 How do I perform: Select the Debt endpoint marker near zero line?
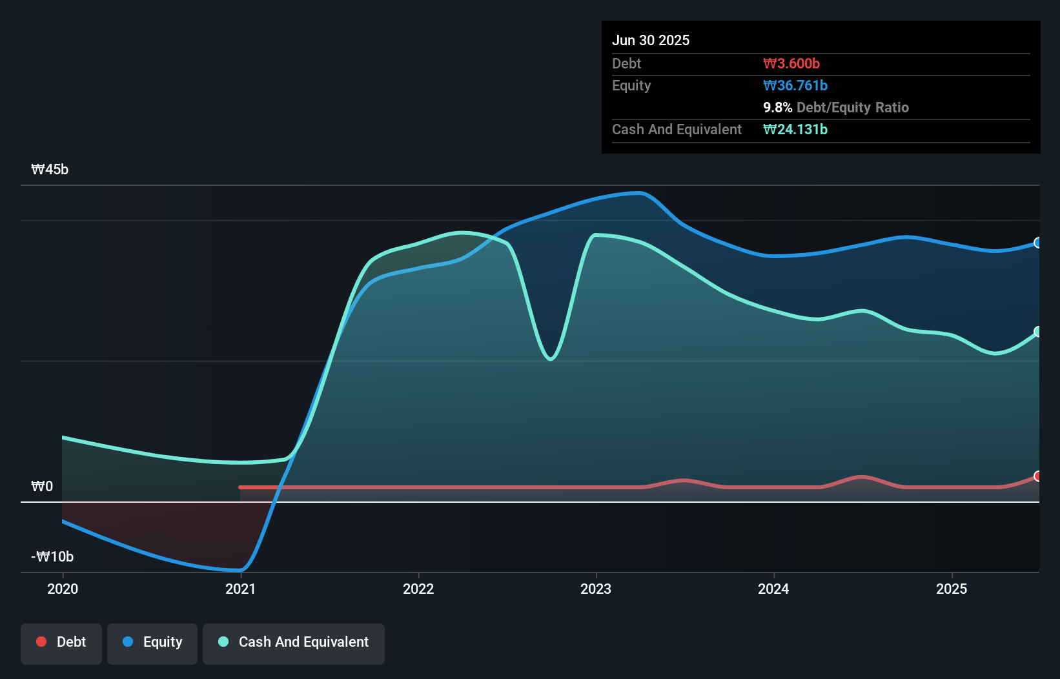point(1038,478)
